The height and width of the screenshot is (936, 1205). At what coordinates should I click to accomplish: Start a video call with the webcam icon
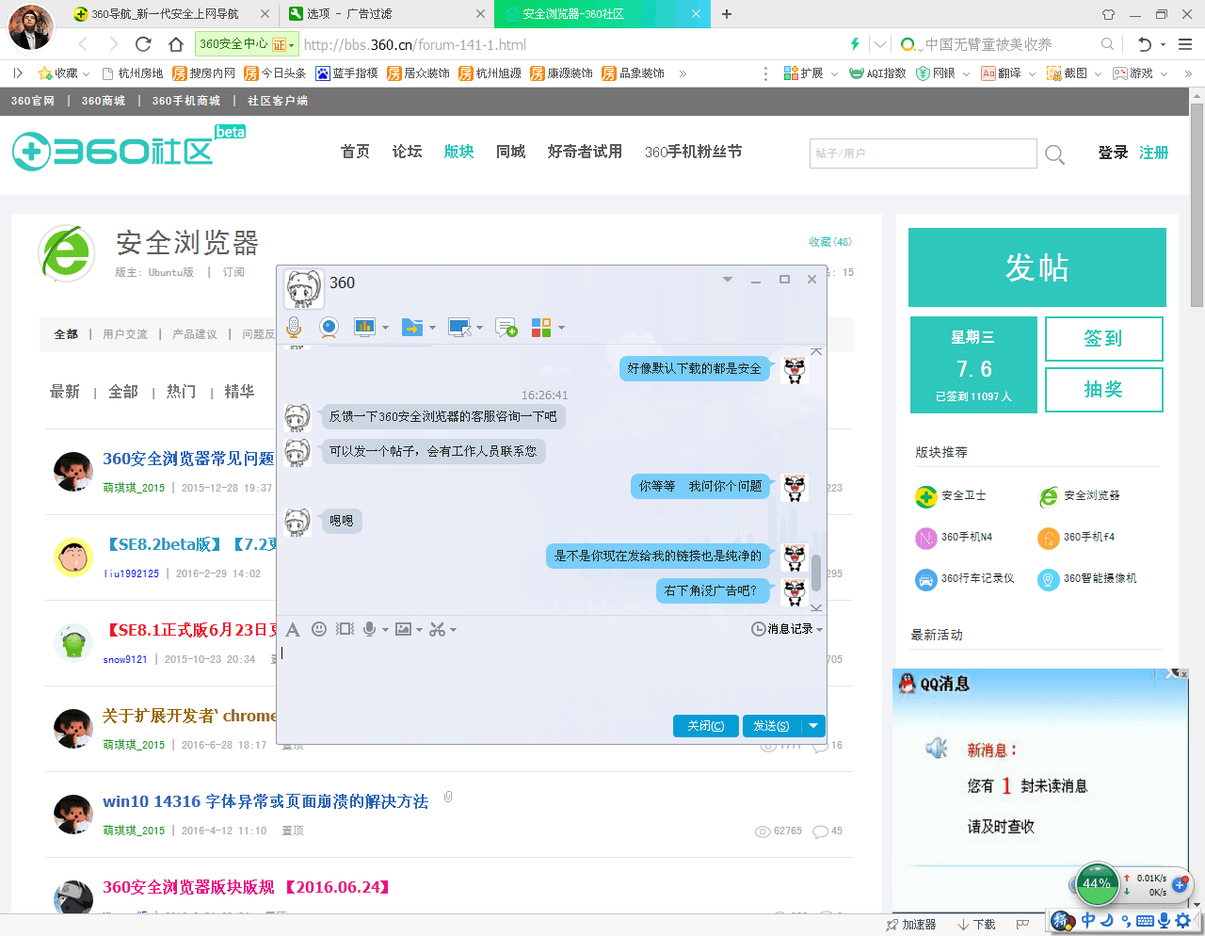pyautogui.click(x=329, y=327)
